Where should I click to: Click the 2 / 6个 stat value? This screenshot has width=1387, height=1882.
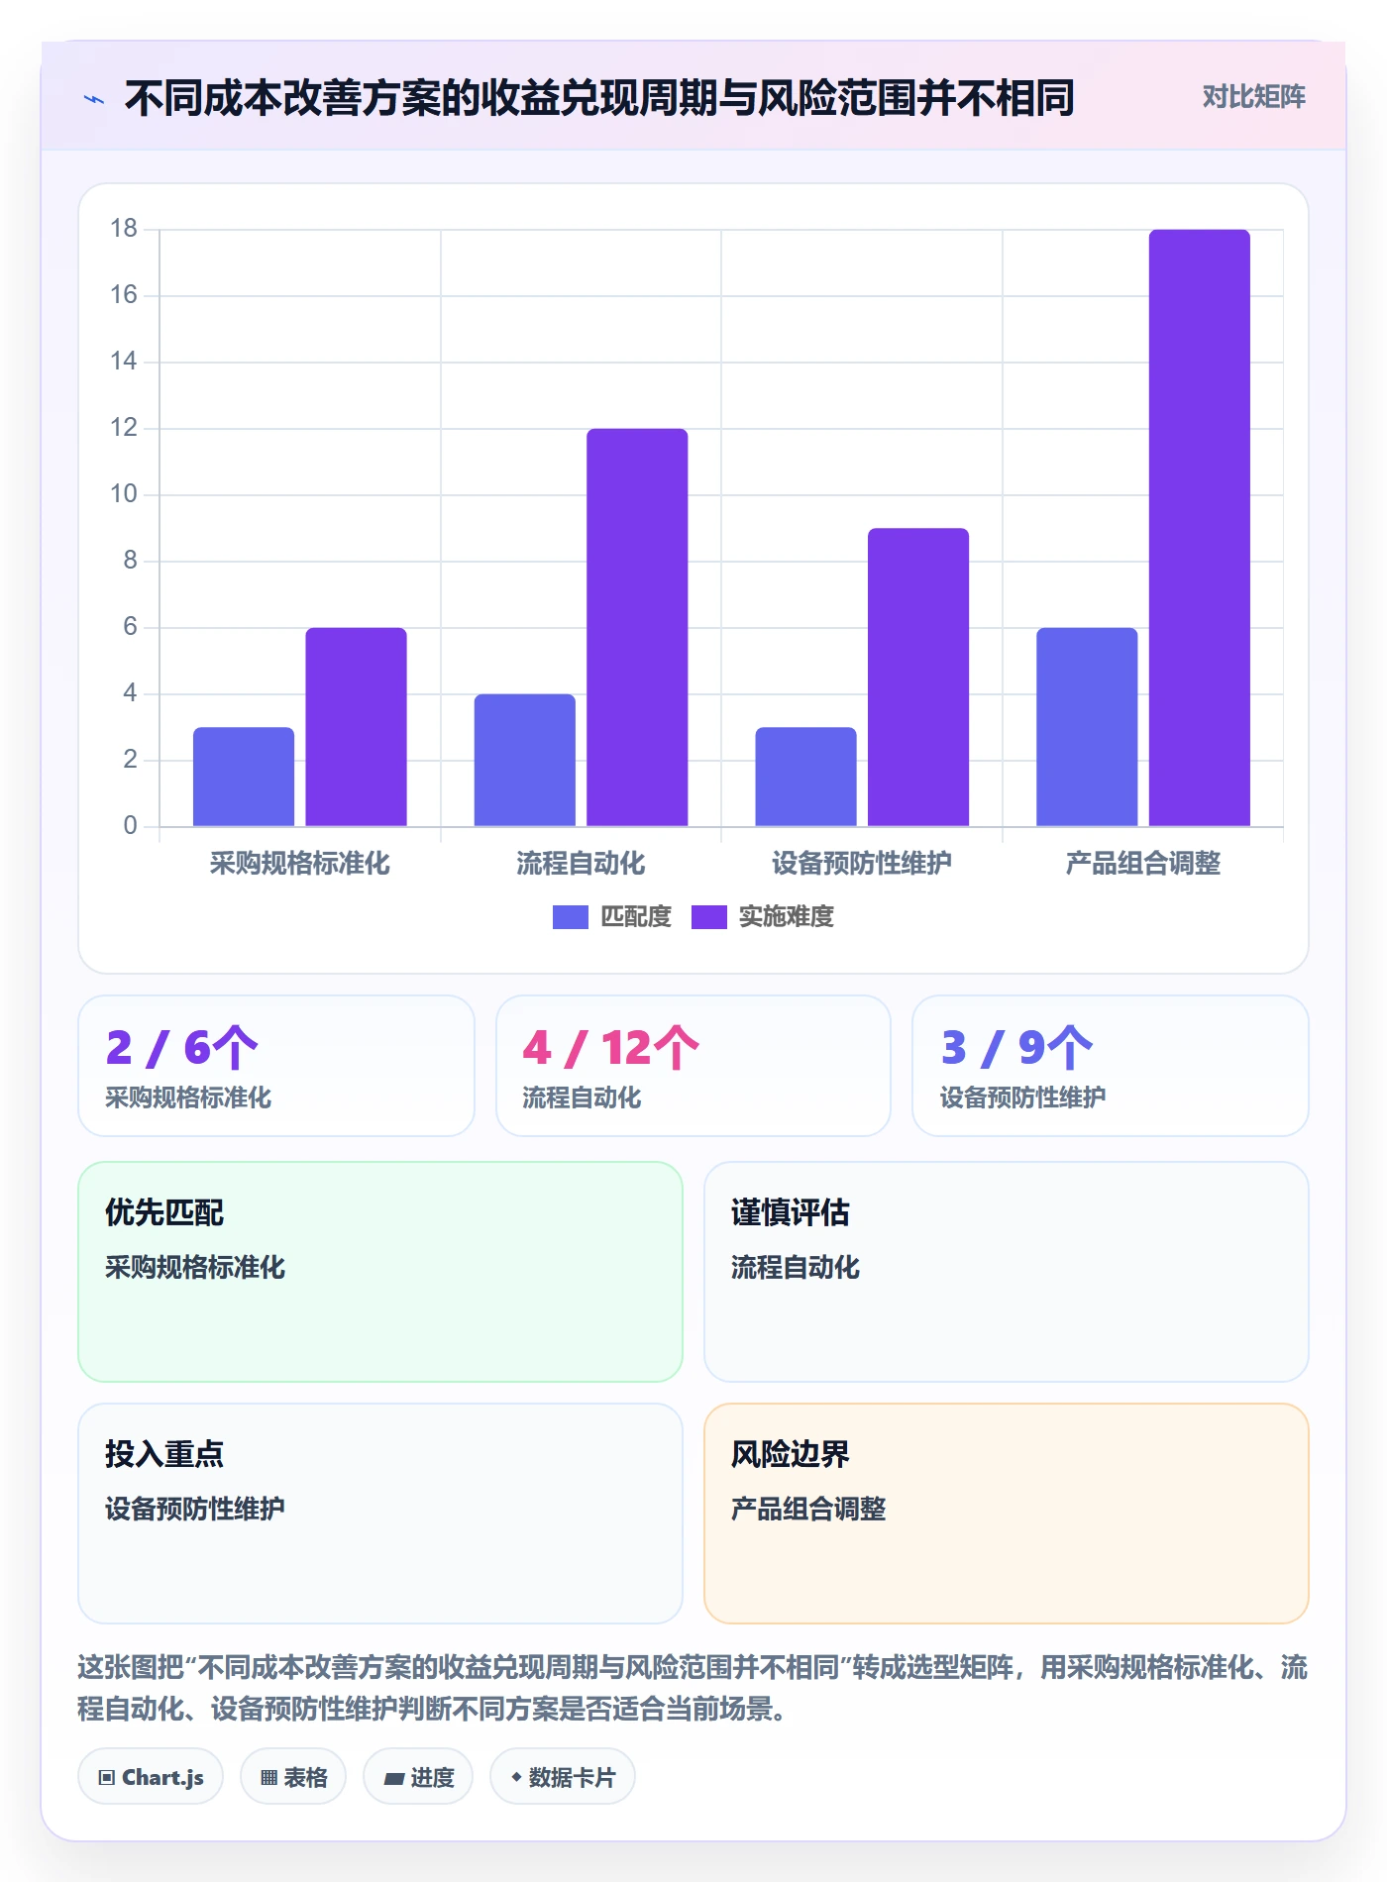pos(182,1048)
